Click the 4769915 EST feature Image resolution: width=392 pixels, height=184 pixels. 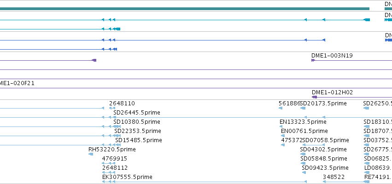(x=109, y=163)
